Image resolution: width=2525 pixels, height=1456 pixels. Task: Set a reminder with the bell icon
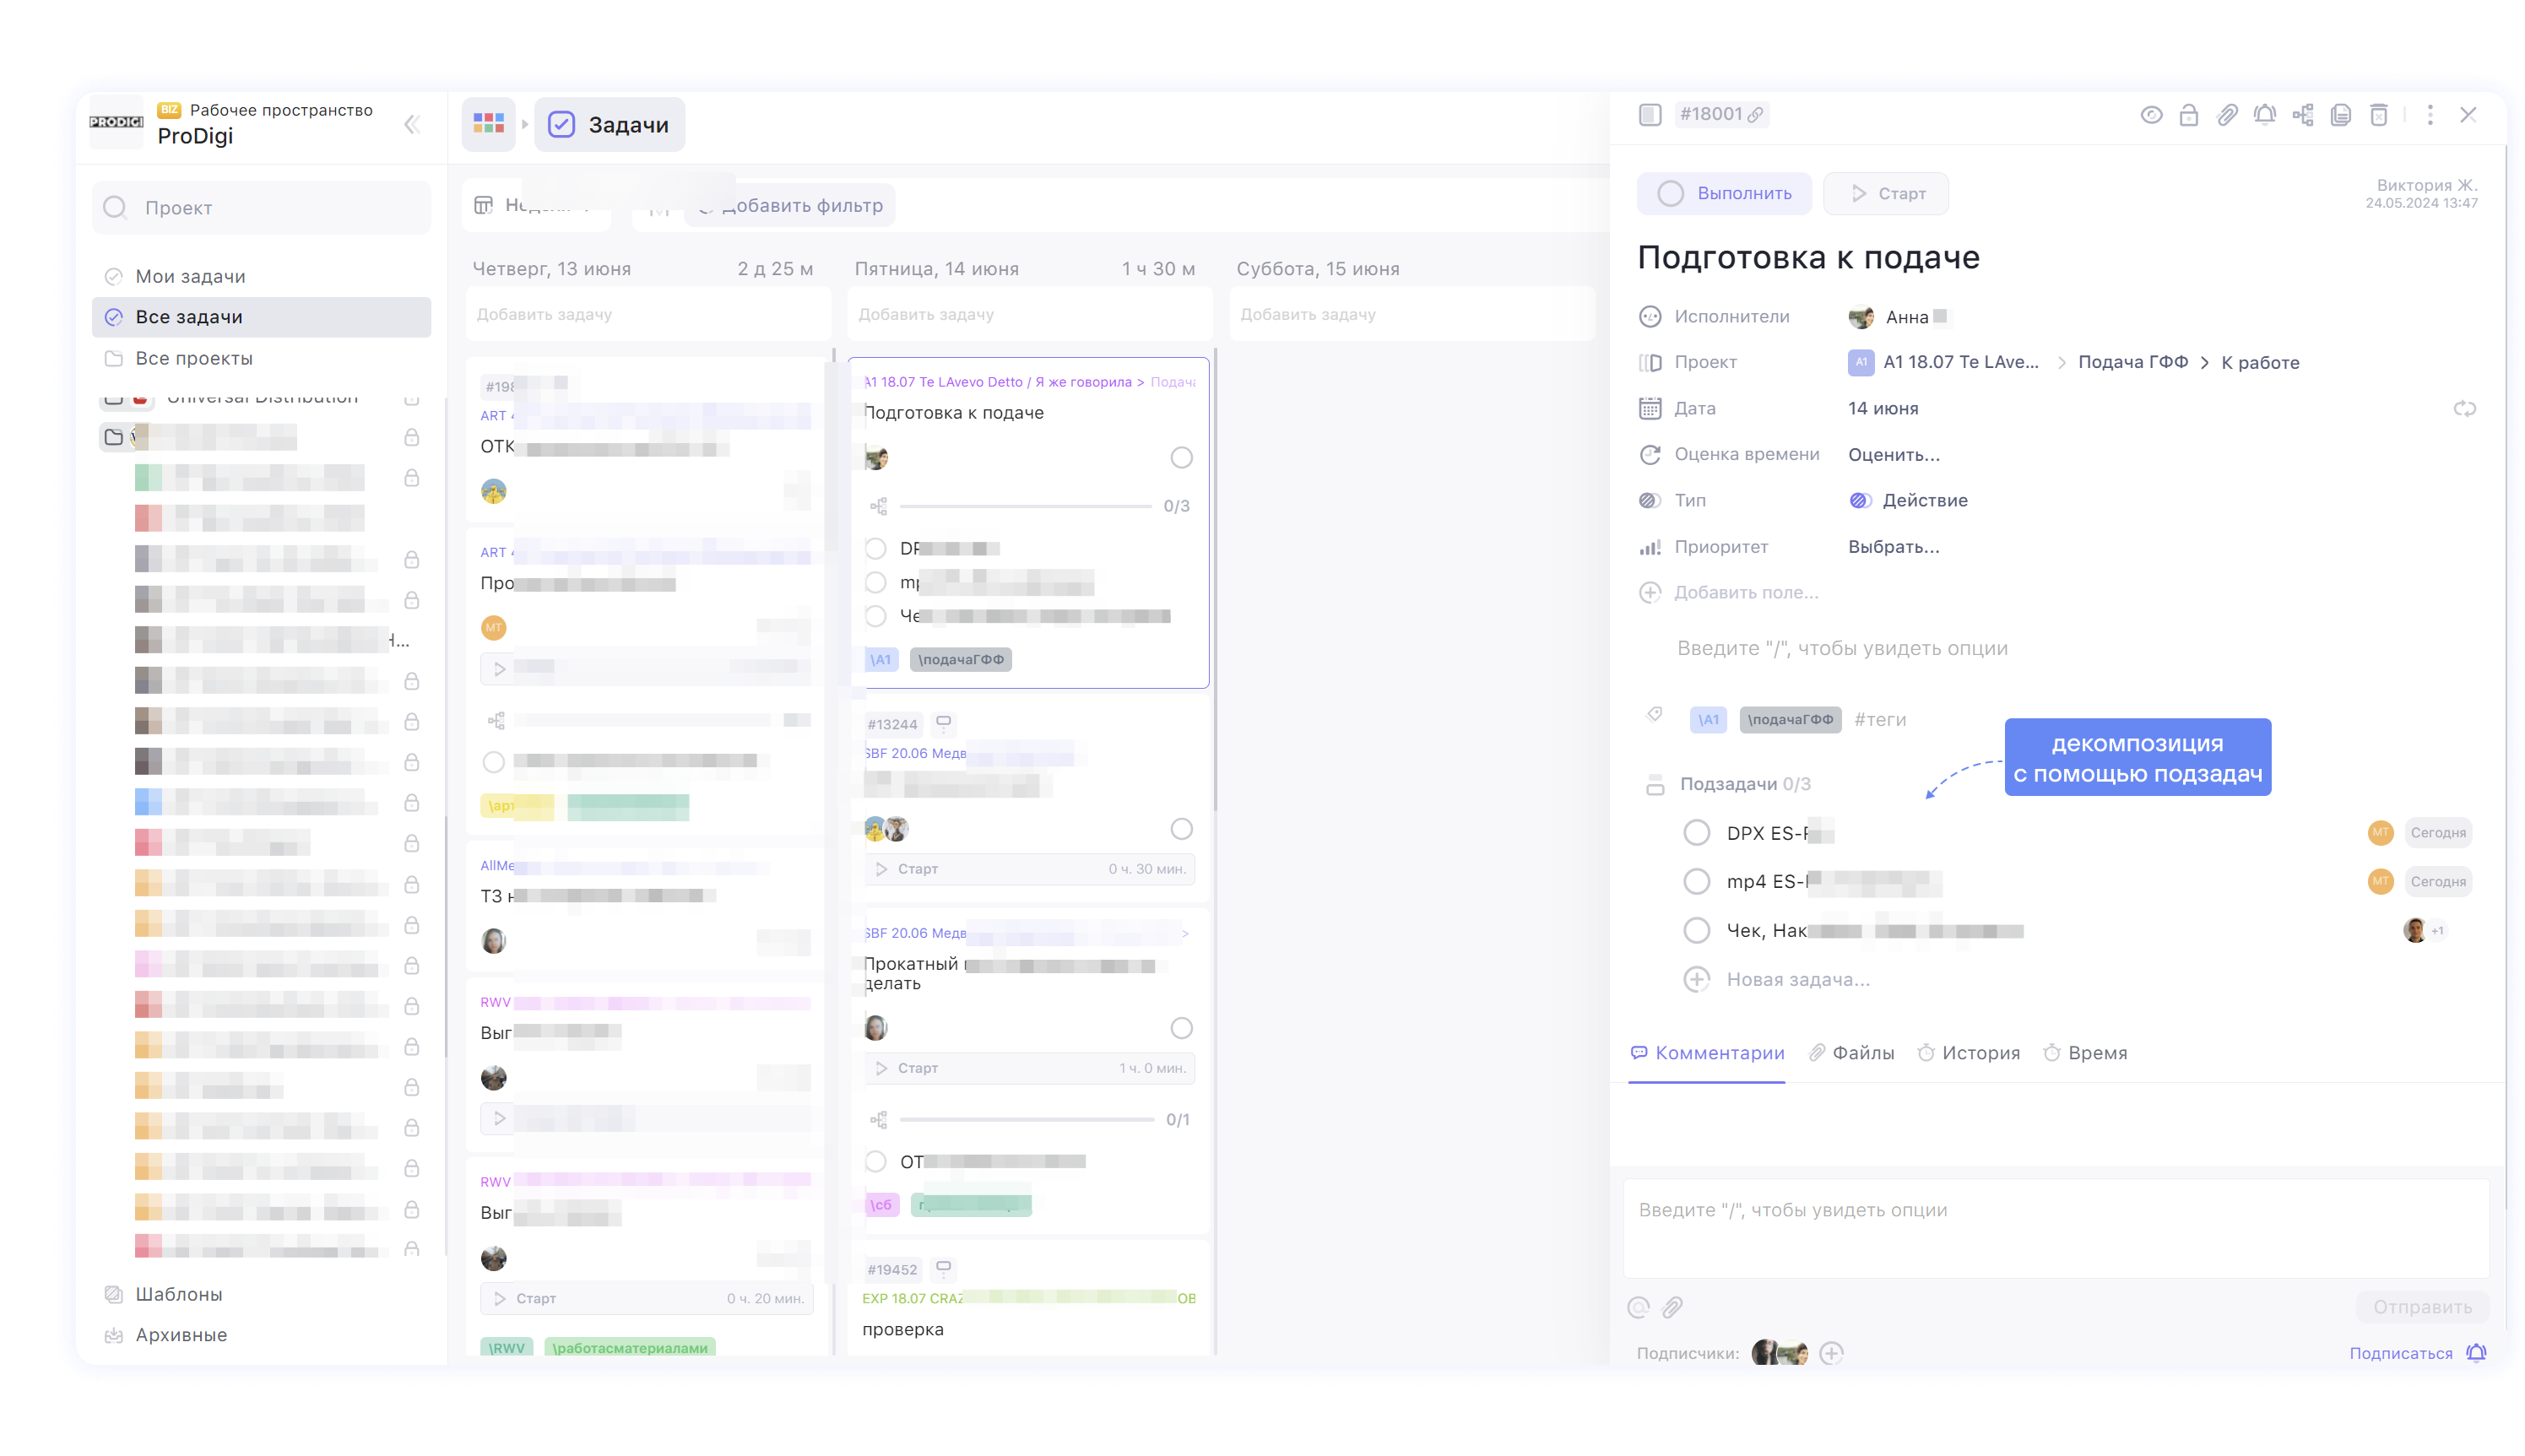click(x=2265, y=115)
